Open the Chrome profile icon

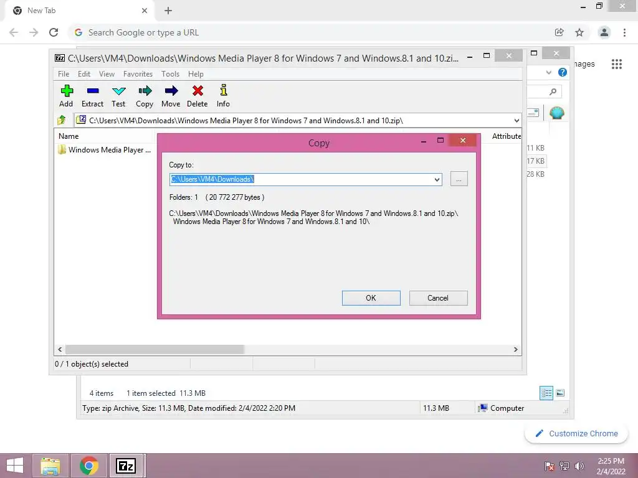(604, 32)
